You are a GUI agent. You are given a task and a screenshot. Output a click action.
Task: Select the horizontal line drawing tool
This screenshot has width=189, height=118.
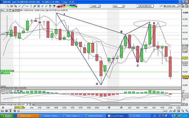[x=27, y=6]
